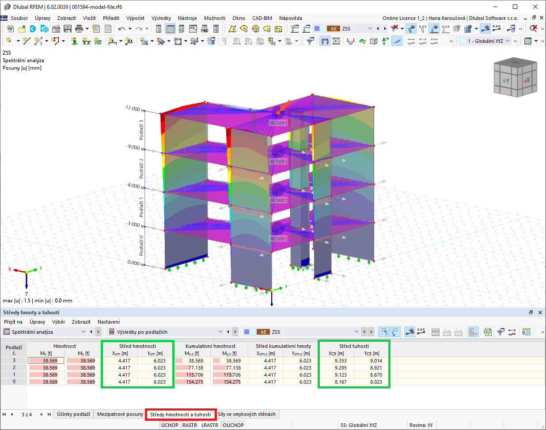Go to next load case arrow in main toolbar
Viewport: 546px width, 430px height.
click(x=385, y=28)
